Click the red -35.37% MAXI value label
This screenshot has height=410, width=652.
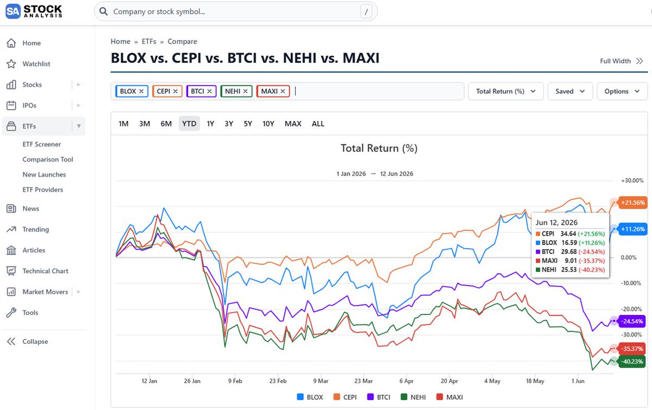[631, 349]
